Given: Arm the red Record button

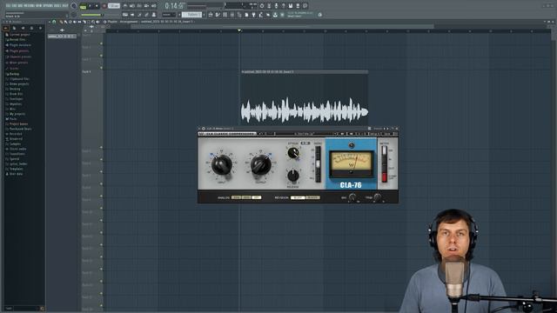Looking at the screenshot, I should [104, 6].
